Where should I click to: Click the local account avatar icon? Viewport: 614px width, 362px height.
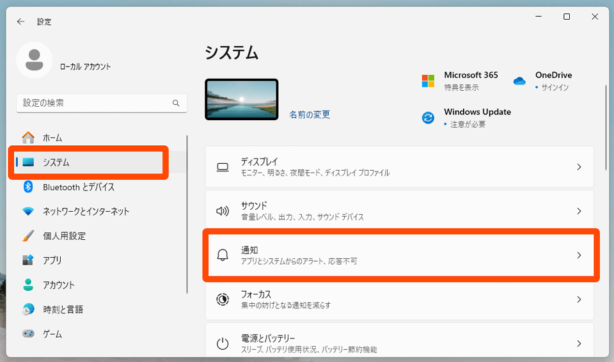pyautogui.click(x=35, y=60)
